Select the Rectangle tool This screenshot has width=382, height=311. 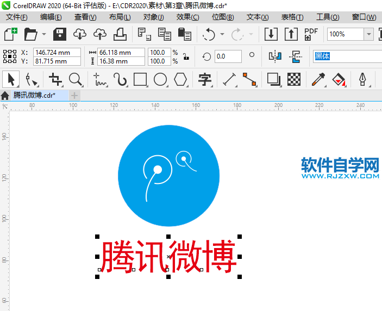140,79
